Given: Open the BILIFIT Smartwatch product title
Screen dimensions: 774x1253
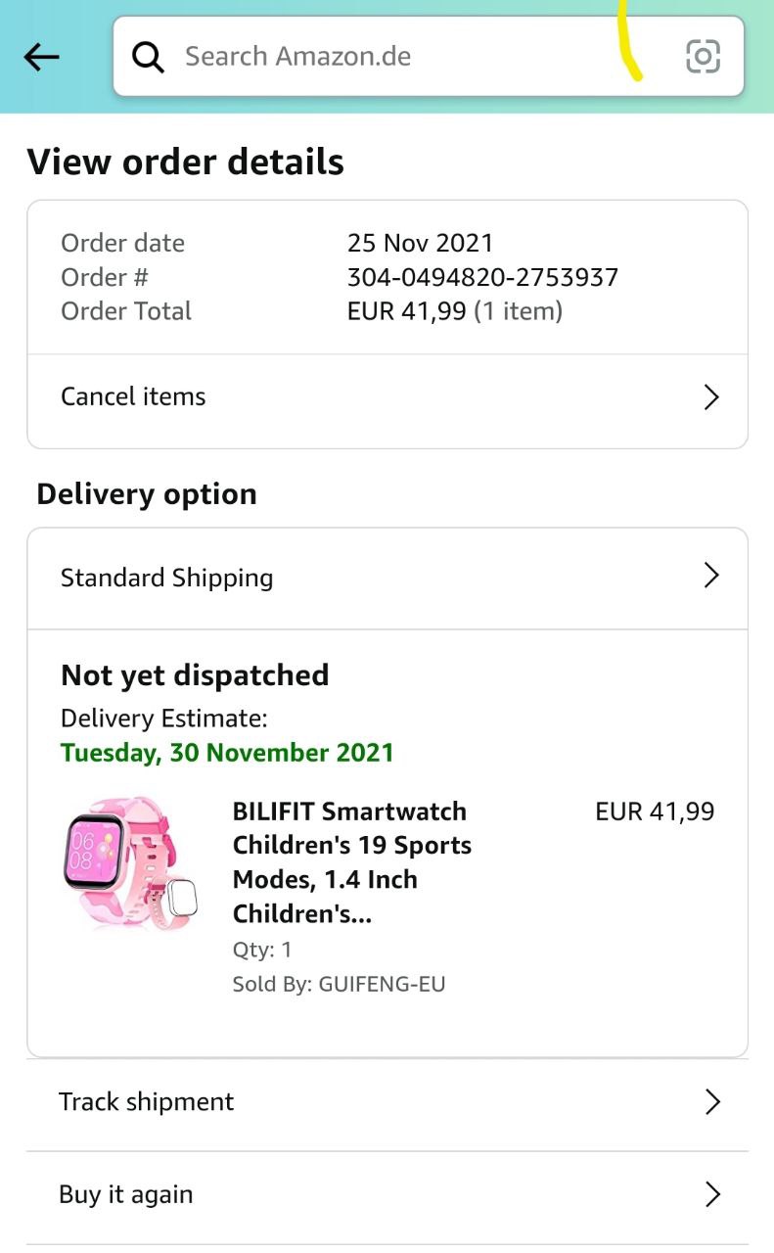Looking at the screenshot, I should click(x=352, y=862).
